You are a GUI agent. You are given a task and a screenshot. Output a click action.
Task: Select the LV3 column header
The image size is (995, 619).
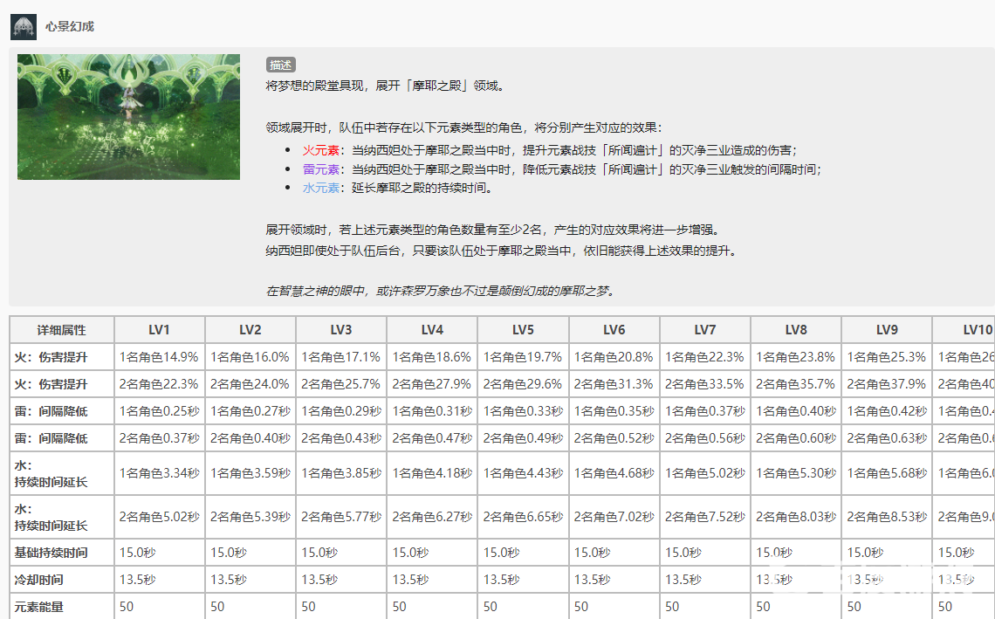(x=340, y=330)
